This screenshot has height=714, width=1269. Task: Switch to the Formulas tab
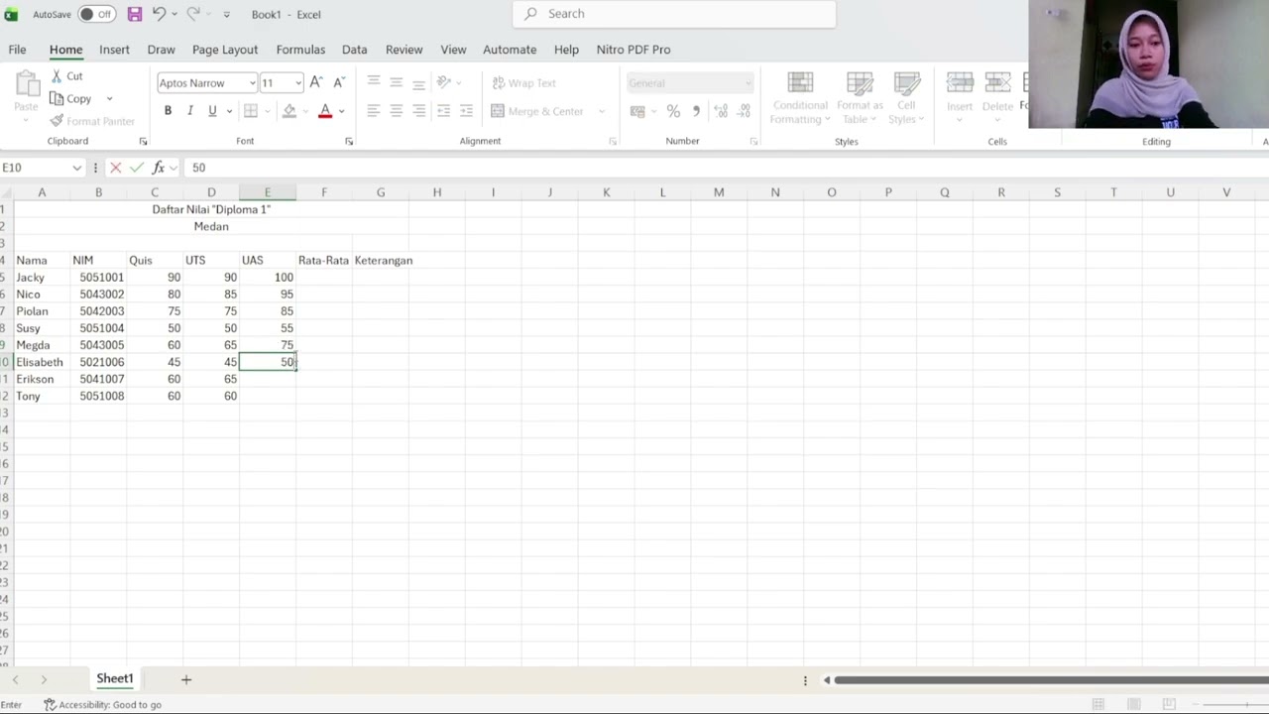pos(300,50)
